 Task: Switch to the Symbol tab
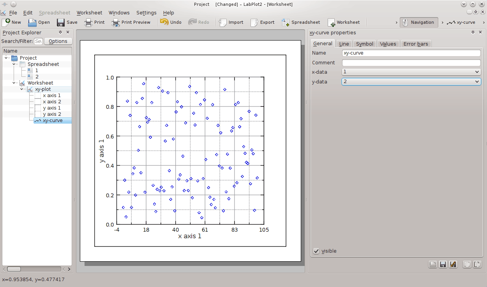tap(364, 44)
